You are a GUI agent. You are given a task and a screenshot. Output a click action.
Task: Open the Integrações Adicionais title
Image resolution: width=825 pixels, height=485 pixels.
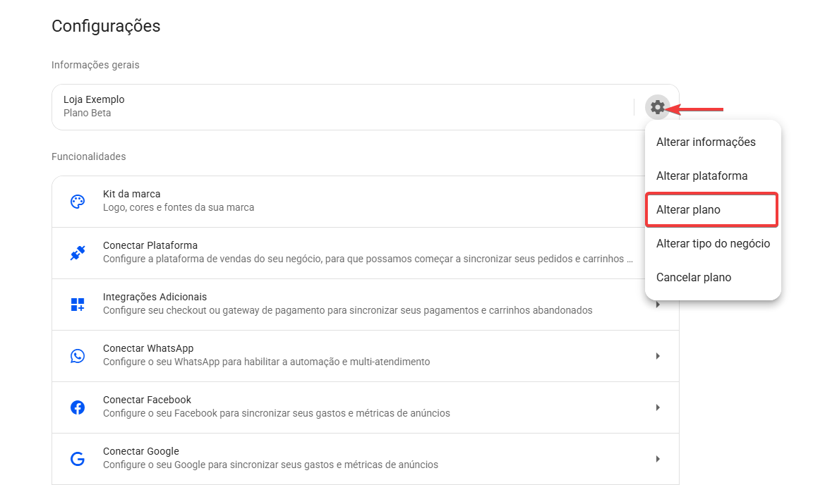155,297
